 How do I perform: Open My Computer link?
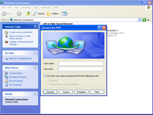click(15, 85)
